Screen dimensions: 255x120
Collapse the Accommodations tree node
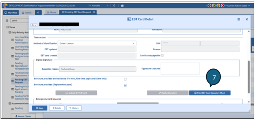9,103
